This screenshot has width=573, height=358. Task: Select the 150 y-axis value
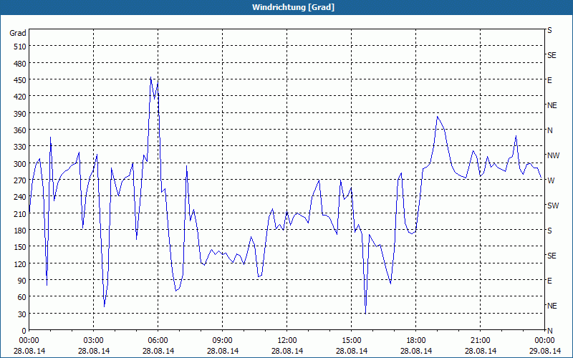coord(21,247)
